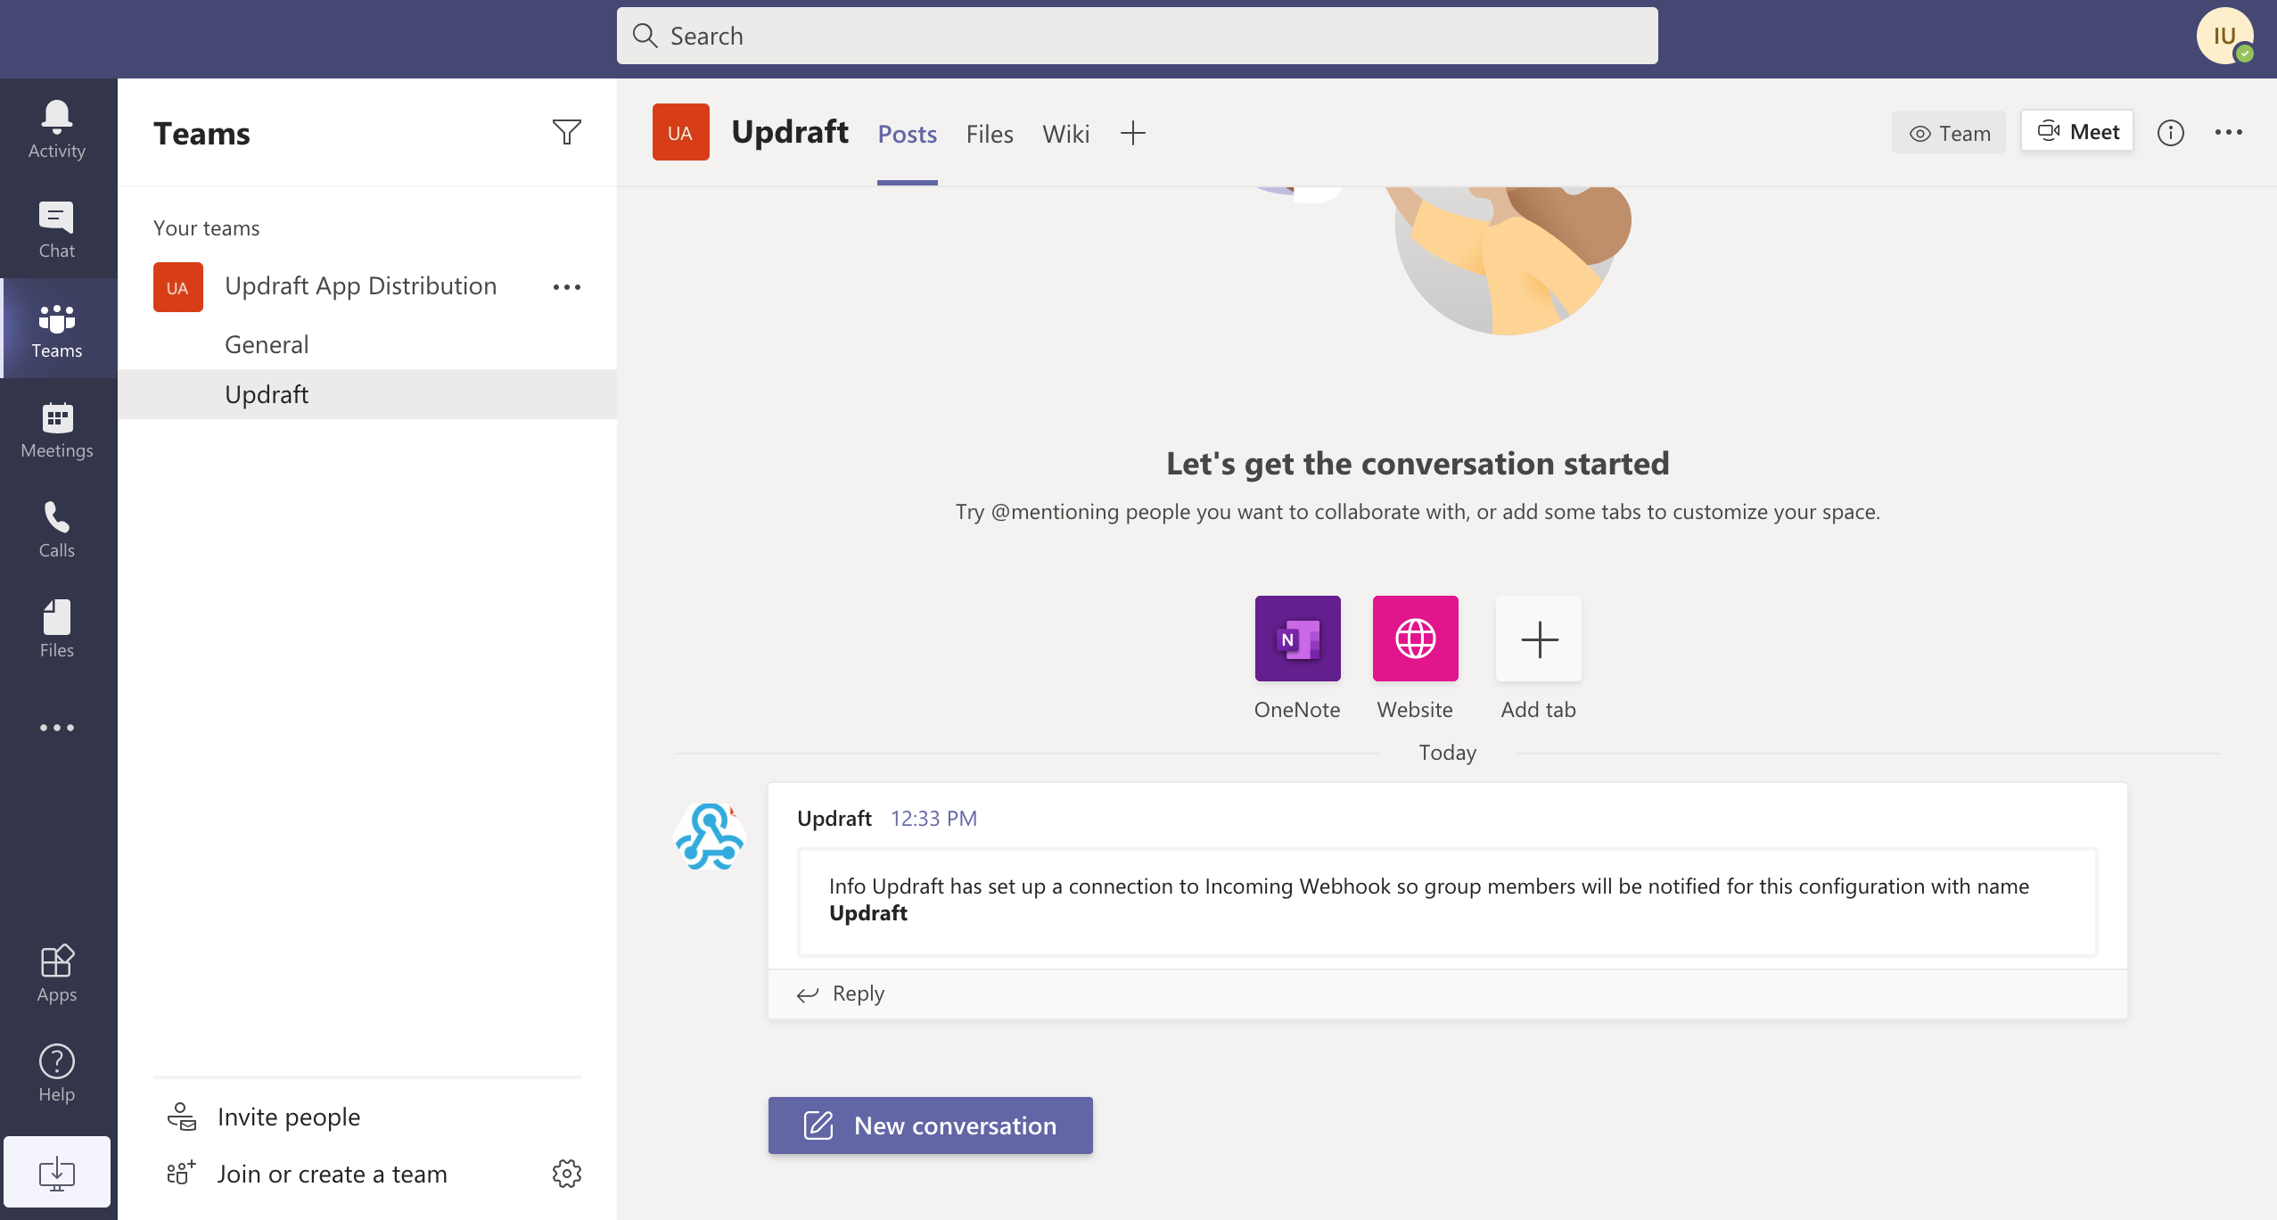Filter the teams list
The image size is (2277, 1220).
[567, 132]
